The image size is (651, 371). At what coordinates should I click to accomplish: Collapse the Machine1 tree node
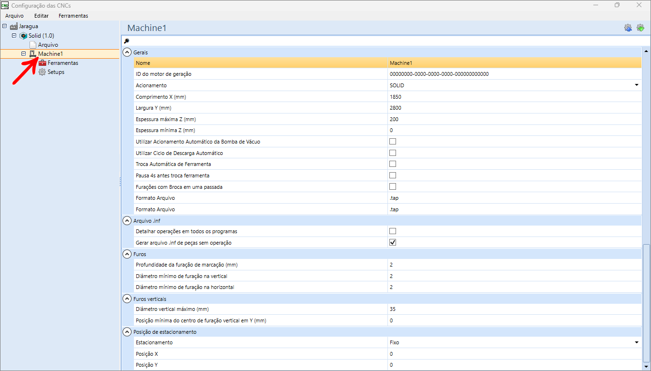click(x=24, y=54)
